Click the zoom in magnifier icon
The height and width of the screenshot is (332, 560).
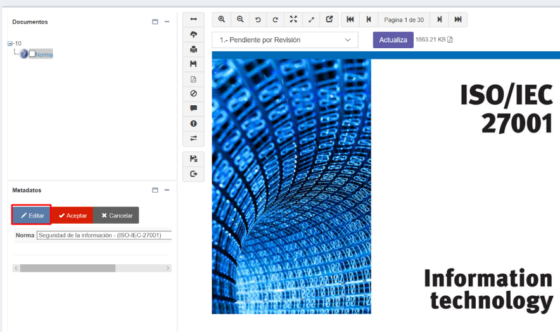pos(221,20)
